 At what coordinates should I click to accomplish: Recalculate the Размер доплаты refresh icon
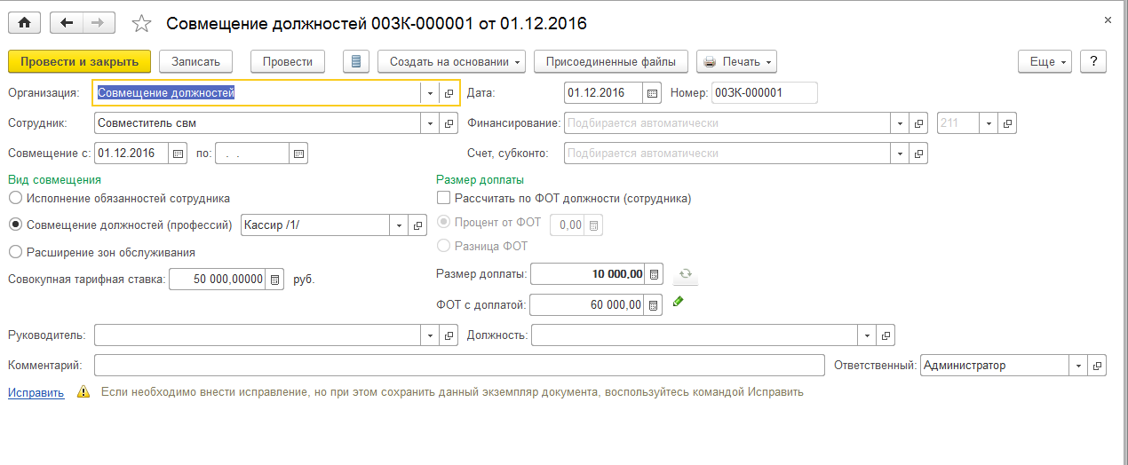tap(686, 274)
